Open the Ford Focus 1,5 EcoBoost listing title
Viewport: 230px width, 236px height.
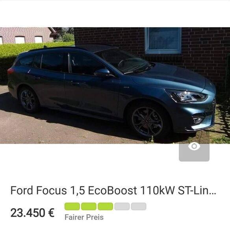click(113, 190)
